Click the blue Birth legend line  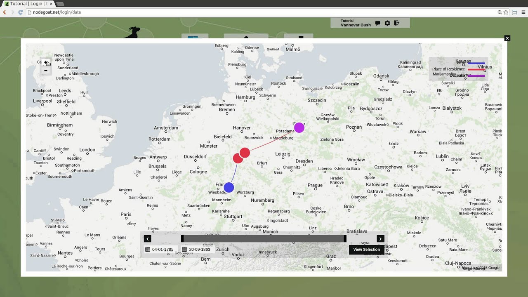476,63
